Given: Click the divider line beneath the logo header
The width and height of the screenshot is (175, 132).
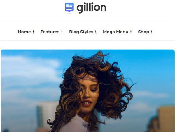Looking at the screenshot, I should coord(87,23).
